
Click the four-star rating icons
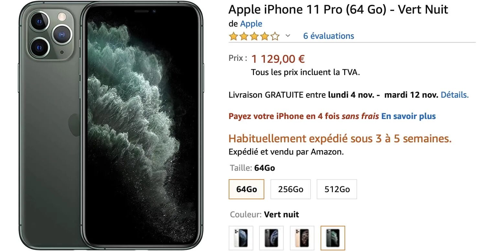point(254,36)
